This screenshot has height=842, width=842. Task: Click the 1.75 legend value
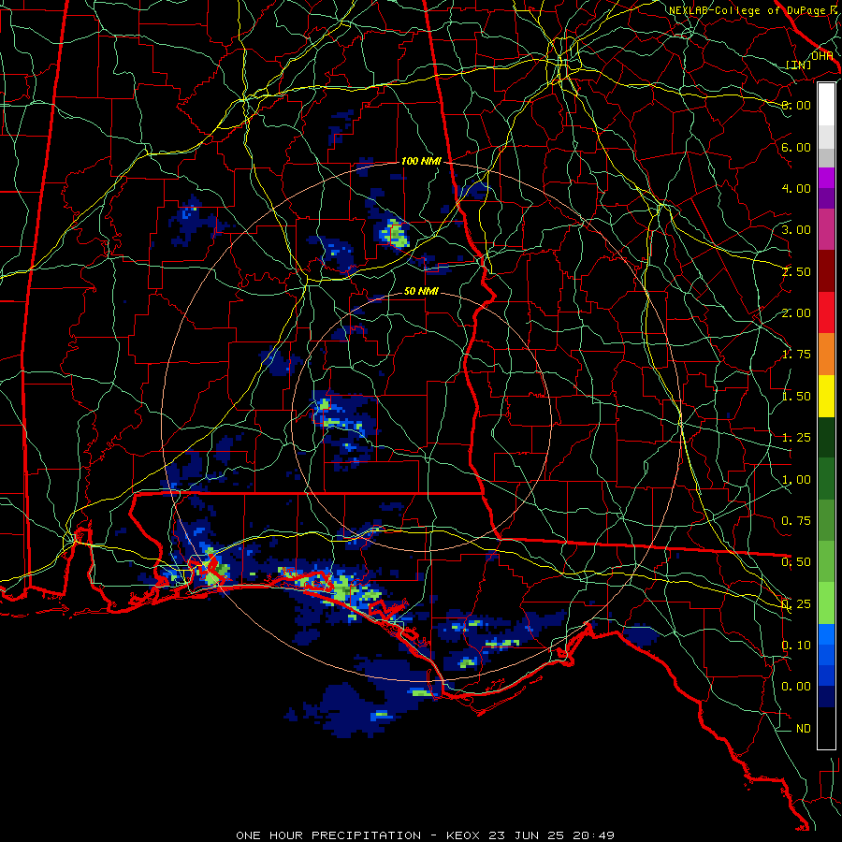click(x=796, y=355)
